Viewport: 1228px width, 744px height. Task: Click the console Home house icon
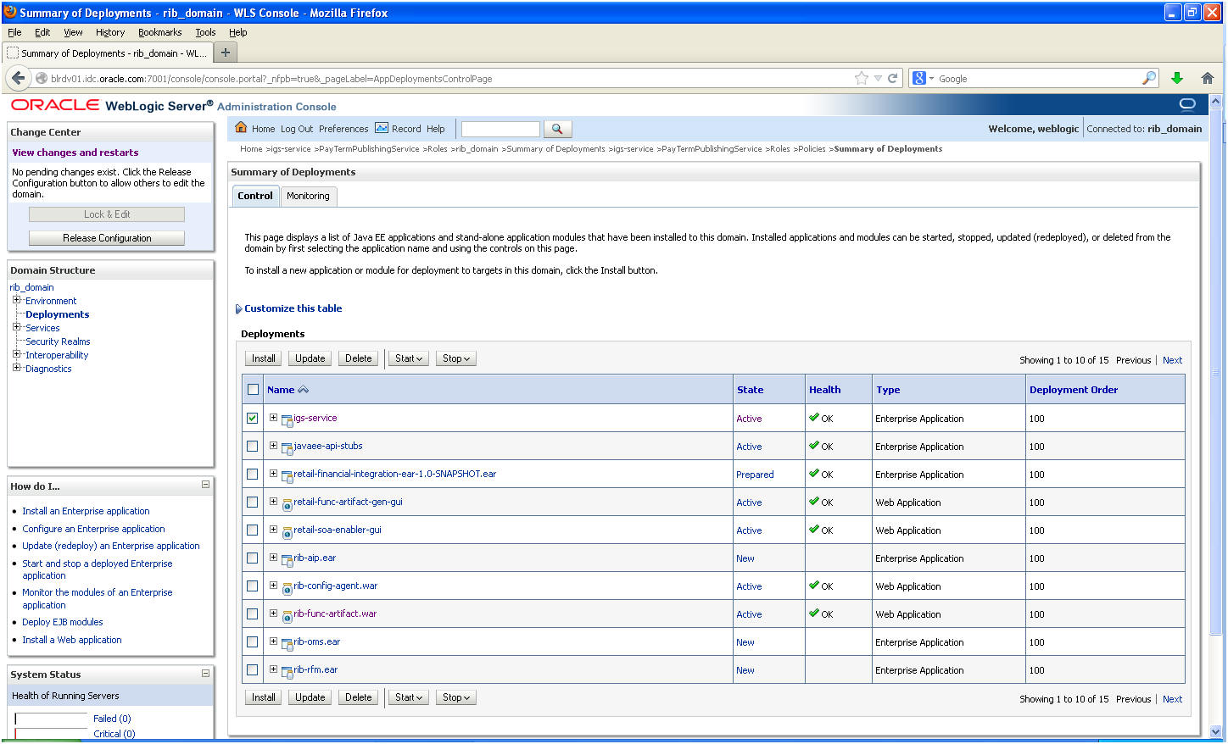coord(241,128)
